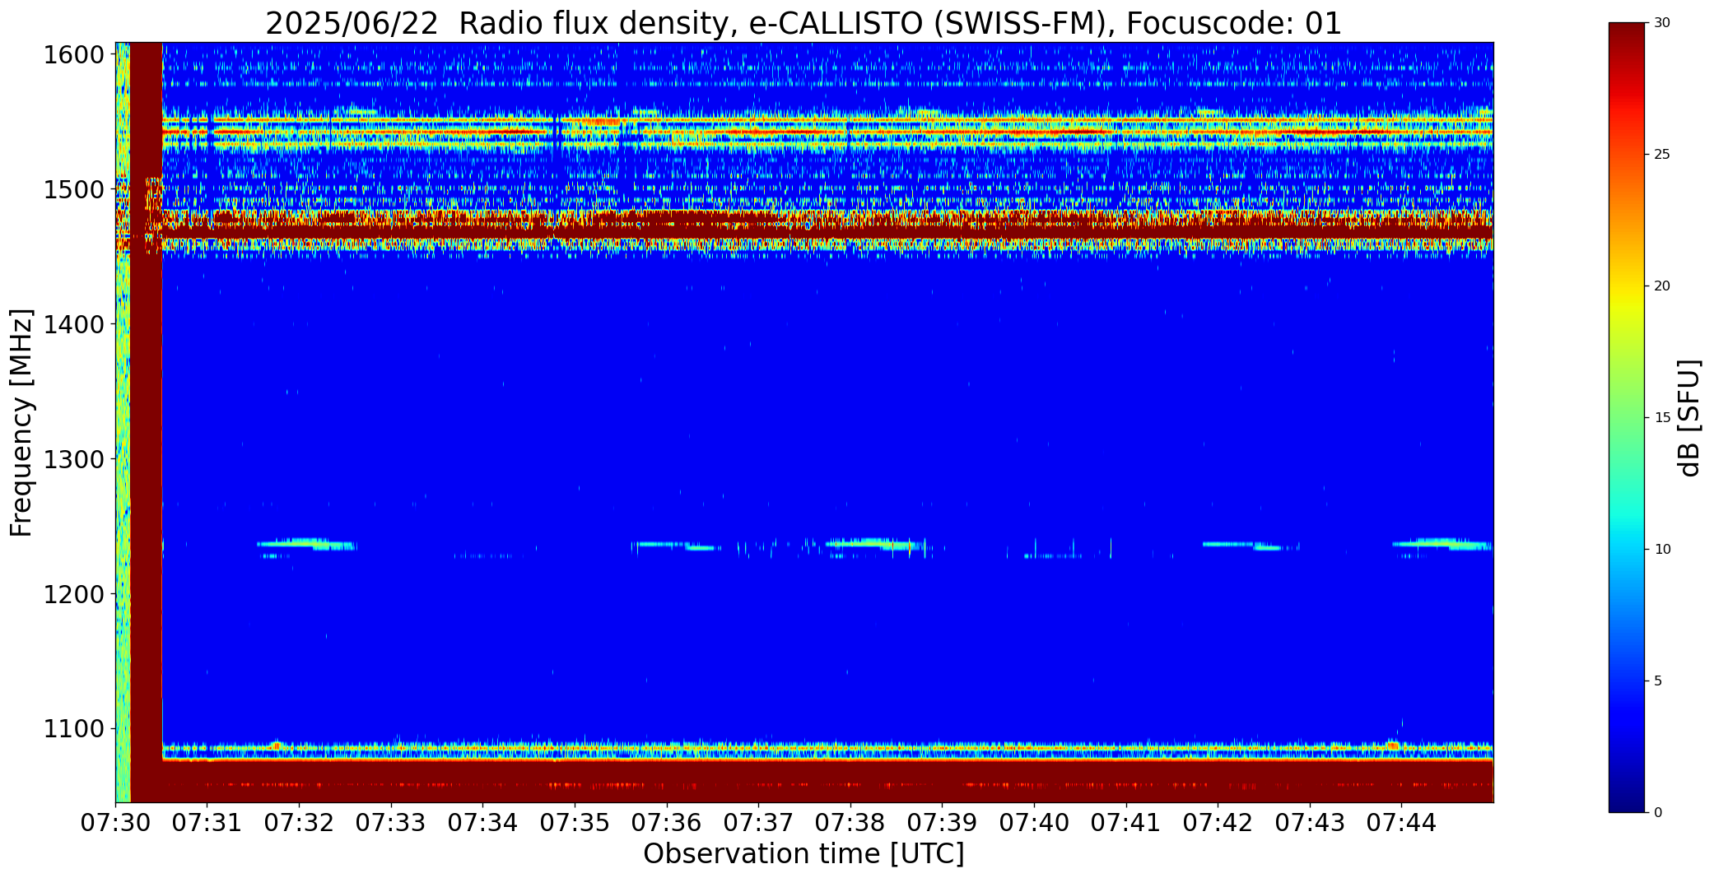Click the 07:33 time tick label
The height and width of the screenshot is (878, 1714).
[391, 823]
